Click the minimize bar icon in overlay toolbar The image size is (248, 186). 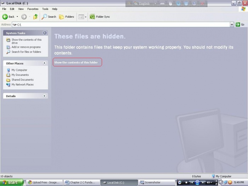162,3
